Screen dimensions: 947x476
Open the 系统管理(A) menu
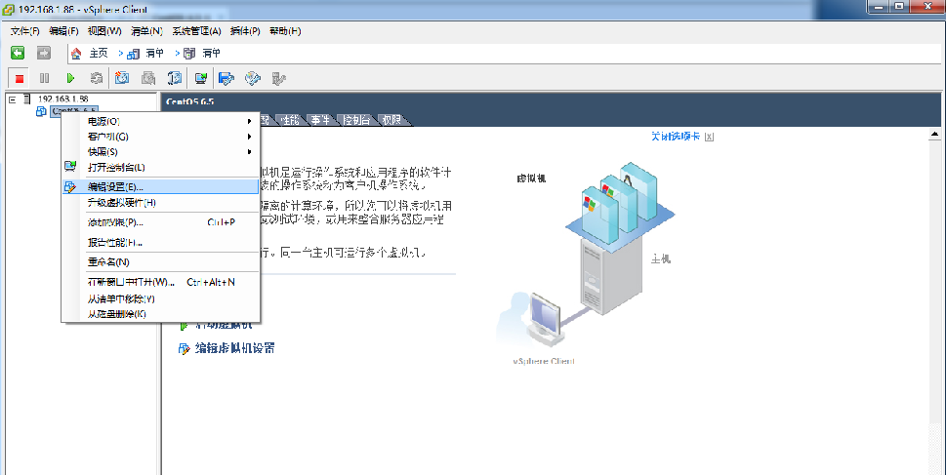[197, 31]
